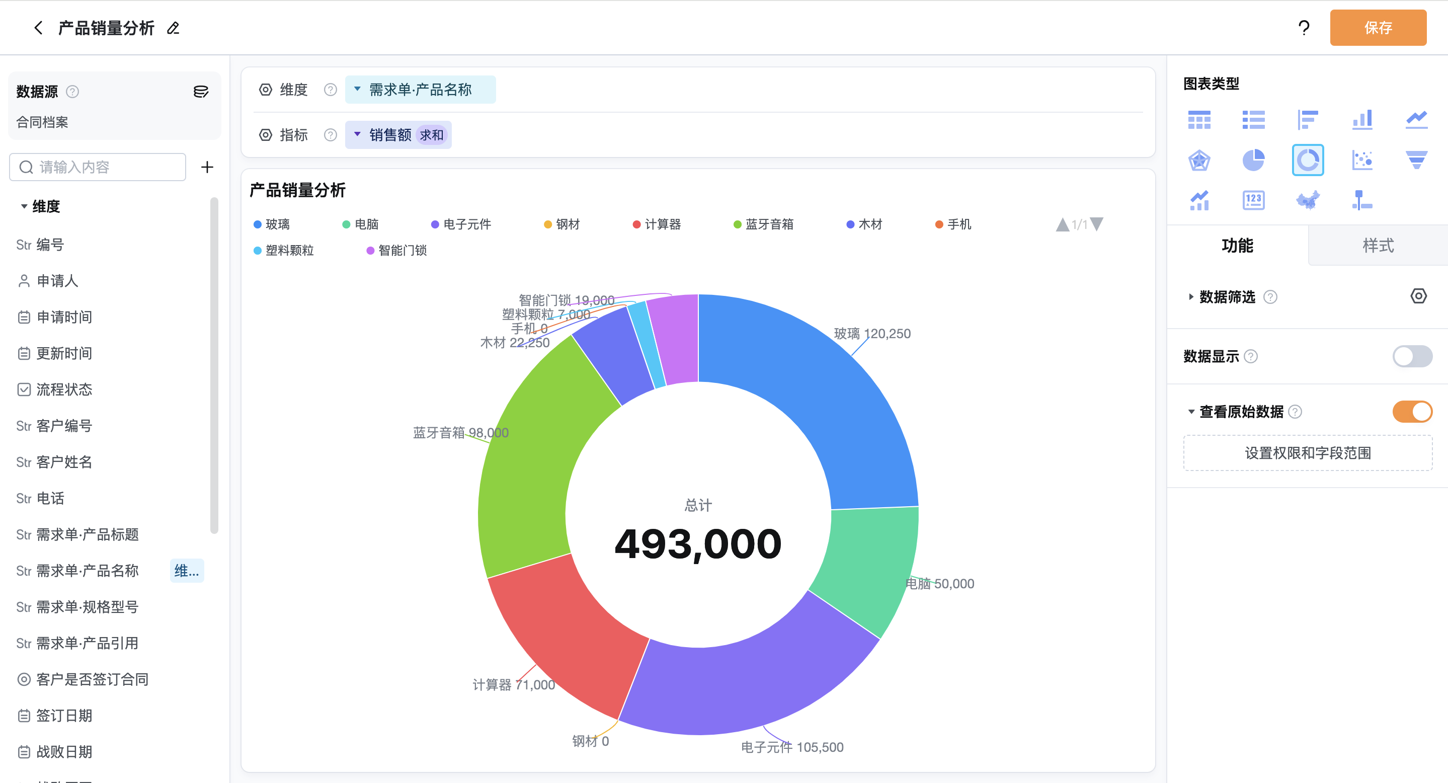Image resolution: width=1448 pixels, height=783 pixels.
Task: Toggle 钢材 legend item
Action: coord(561,224)
